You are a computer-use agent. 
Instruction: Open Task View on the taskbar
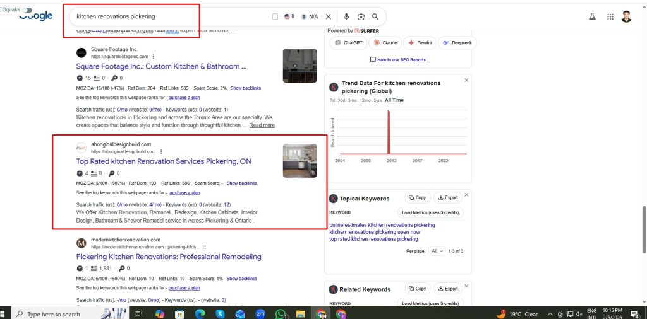pos(140,314)
